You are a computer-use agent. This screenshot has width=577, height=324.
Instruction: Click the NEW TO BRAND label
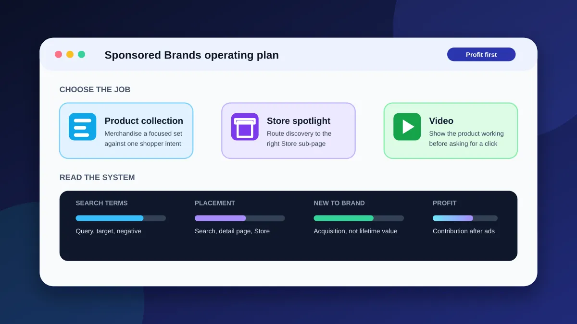(x=339, y=203)
